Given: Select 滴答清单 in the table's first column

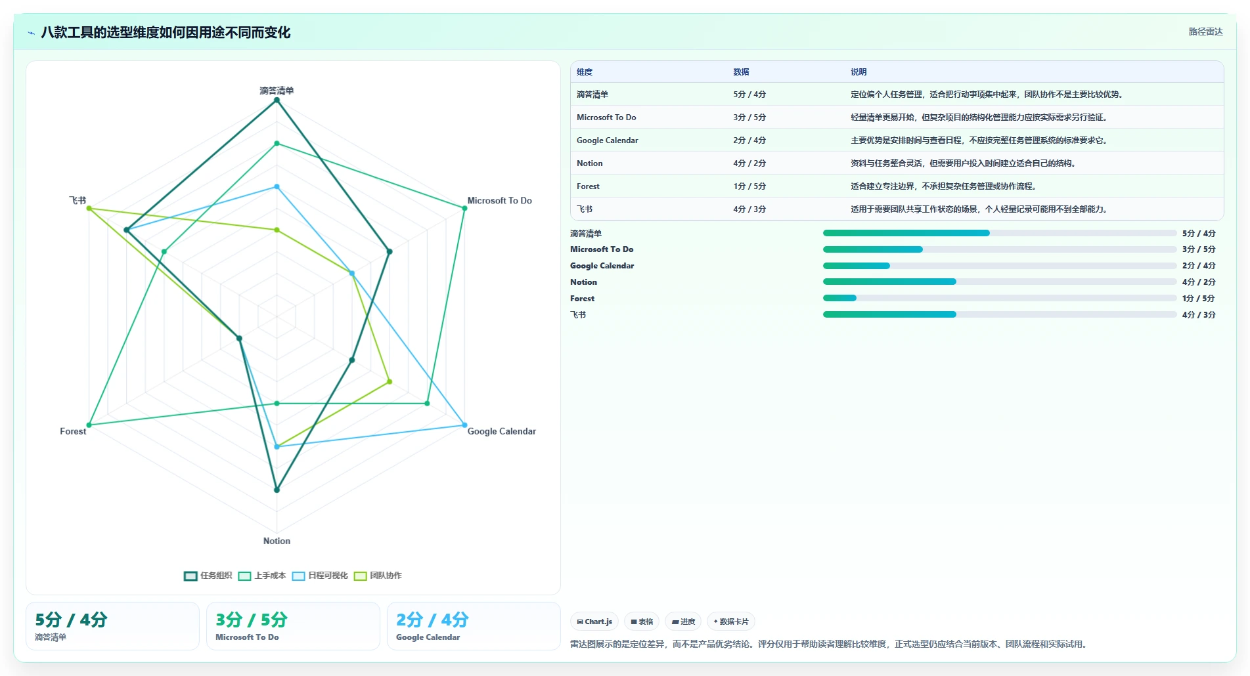Looking at the screenshot, I should point(592,95).
